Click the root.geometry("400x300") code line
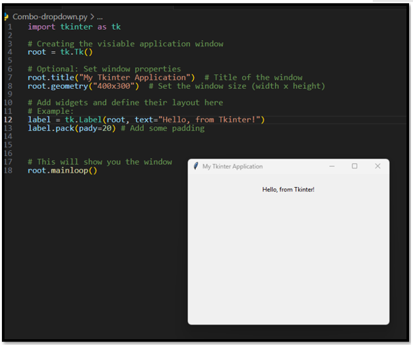The image size is (413, 345). coord(83,86)
